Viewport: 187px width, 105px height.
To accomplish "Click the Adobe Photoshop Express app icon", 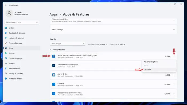I will click(x=54, y=66).
